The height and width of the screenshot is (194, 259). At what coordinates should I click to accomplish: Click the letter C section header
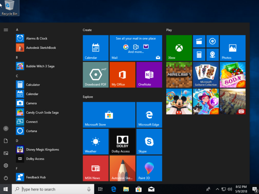pyautogui.click(x=17, y=76)
